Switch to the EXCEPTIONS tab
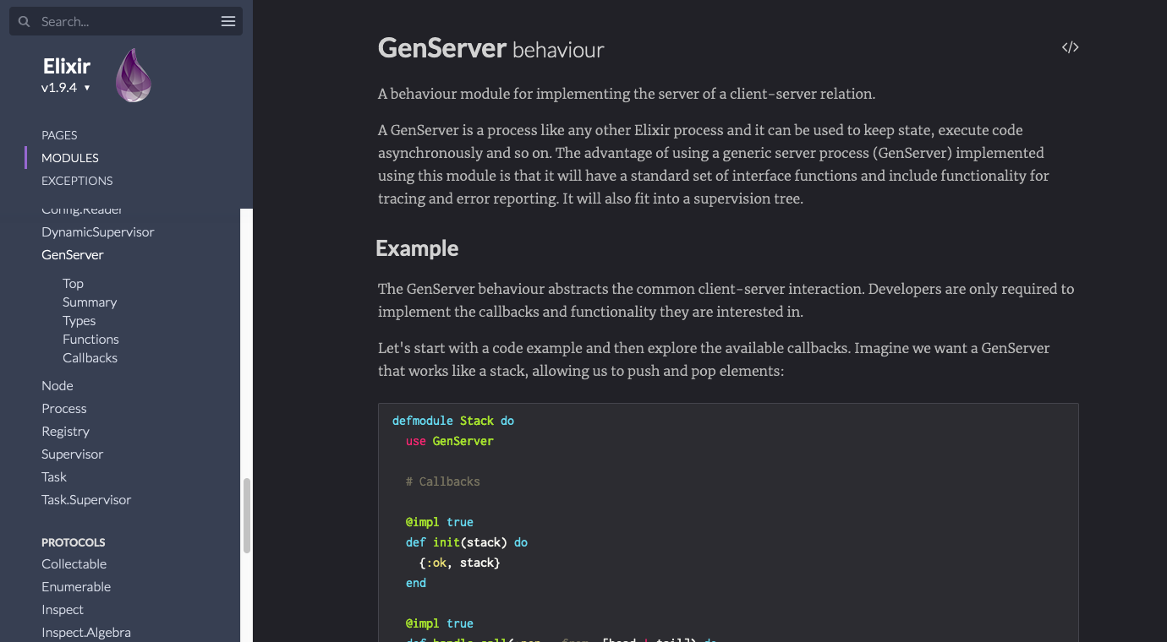Viewport: 1167px width, 642px height. tap(77, 181)
